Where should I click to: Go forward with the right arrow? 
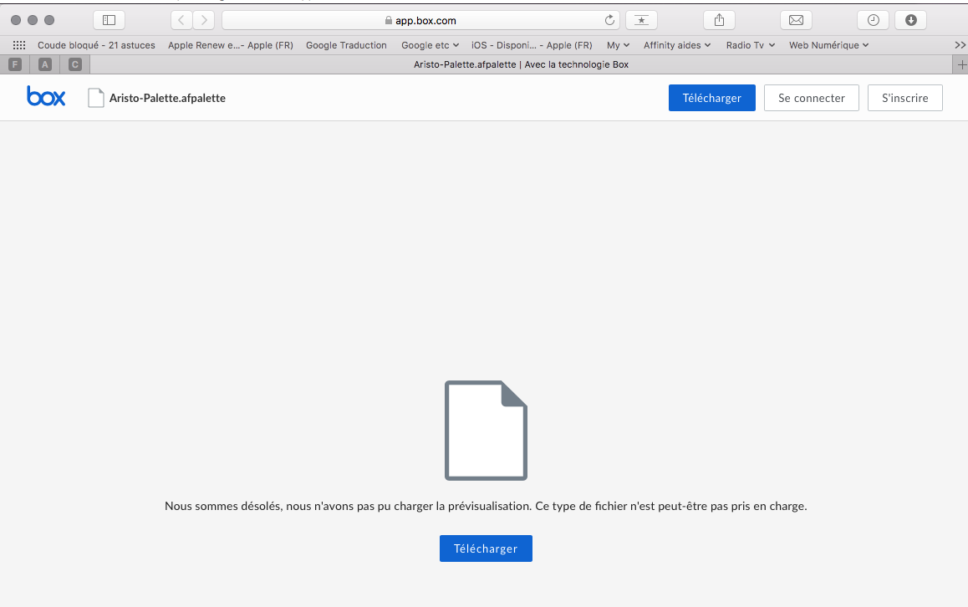click(x=204, y=20)
